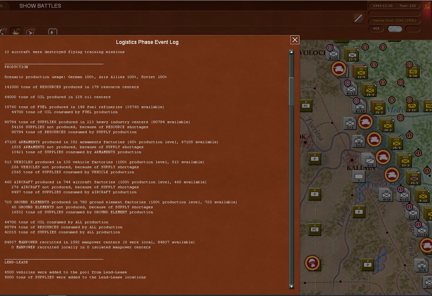The height and width of the screenshot is (296, 432).
Task: Click the '141000 tons of RESOURCES produced' line
Action: coord(72,87)
